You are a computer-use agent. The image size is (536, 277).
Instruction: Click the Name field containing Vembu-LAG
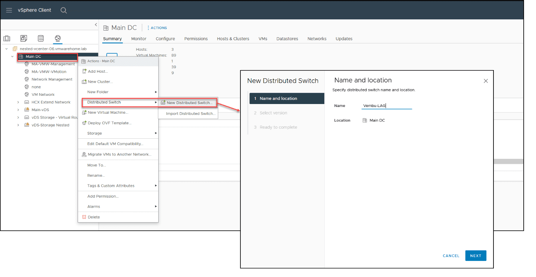[x=387, y=106]
